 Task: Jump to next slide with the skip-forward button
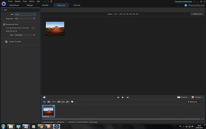[x=128, y=97]
